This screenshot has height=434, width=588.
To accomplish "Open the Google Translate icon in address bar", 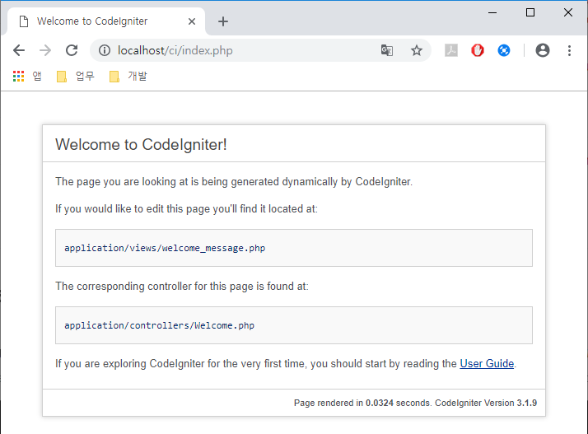I will point(387,50).
